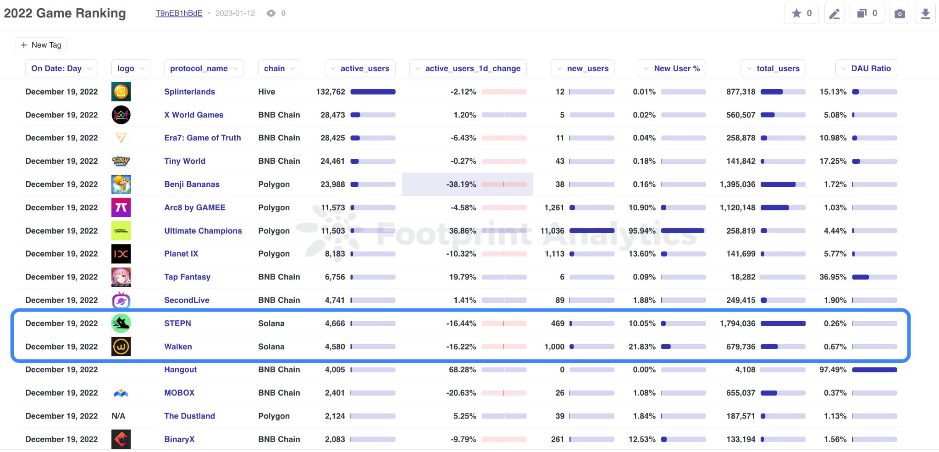The image size is (939, 452).
Task: Open the MOBOX logo
Action: pos(121,393)
